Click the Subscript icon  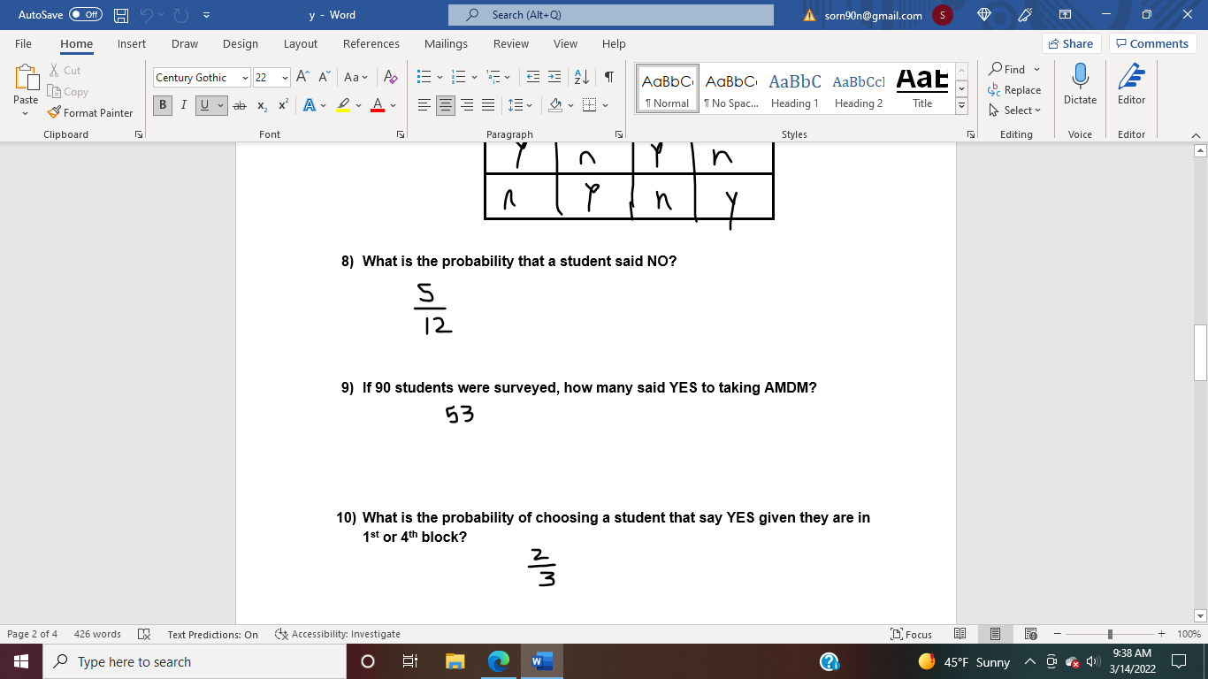pyautogui.click(x=261, y=105)
